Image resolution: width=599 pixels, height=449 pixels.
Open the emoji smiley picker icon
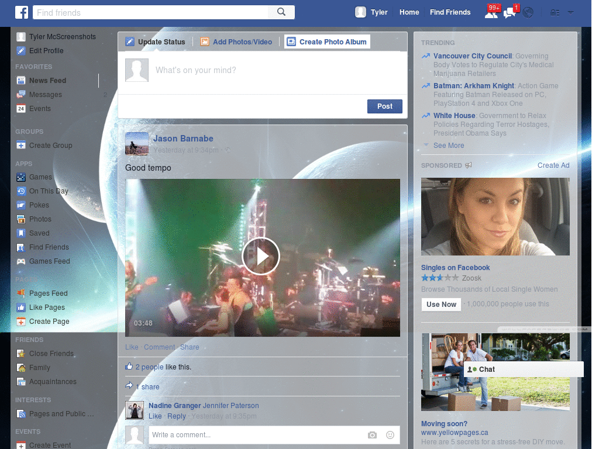[x=390, y=435]
